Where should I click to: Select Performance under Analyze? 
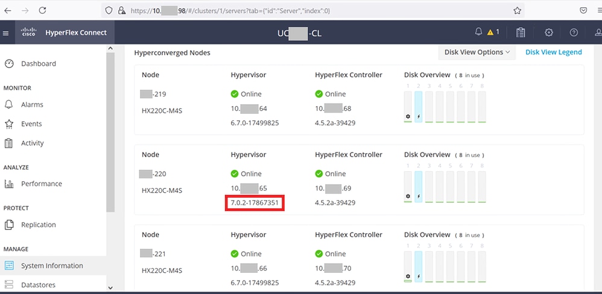41,184
